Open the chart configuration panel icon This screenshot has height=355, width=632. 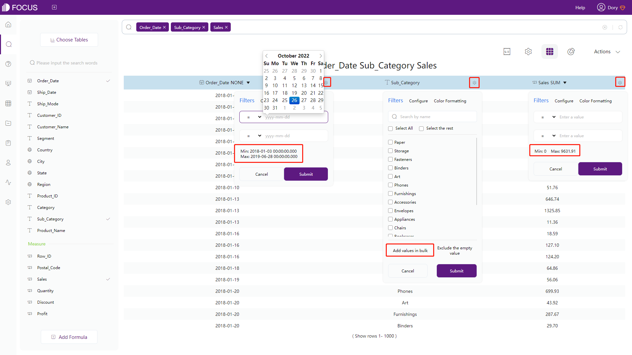[x=507, y=52]
